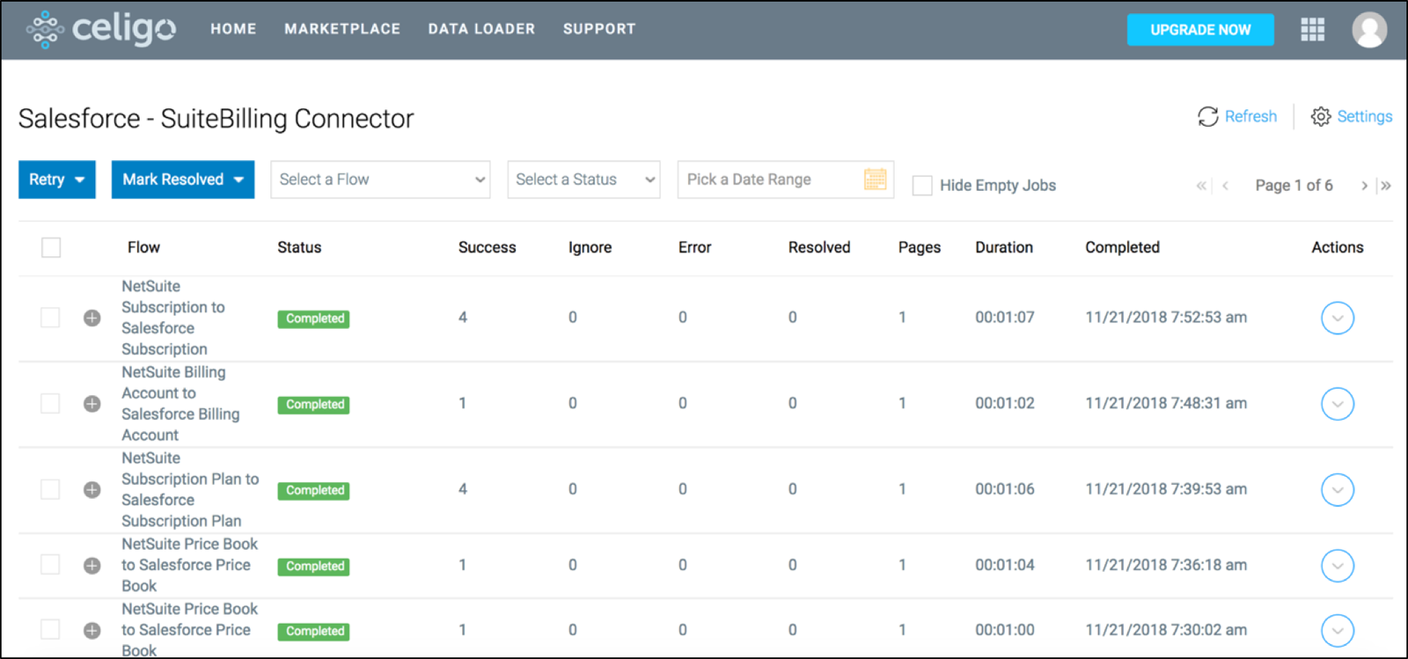Open actions for job completed 7:36:18 am

1337,565
